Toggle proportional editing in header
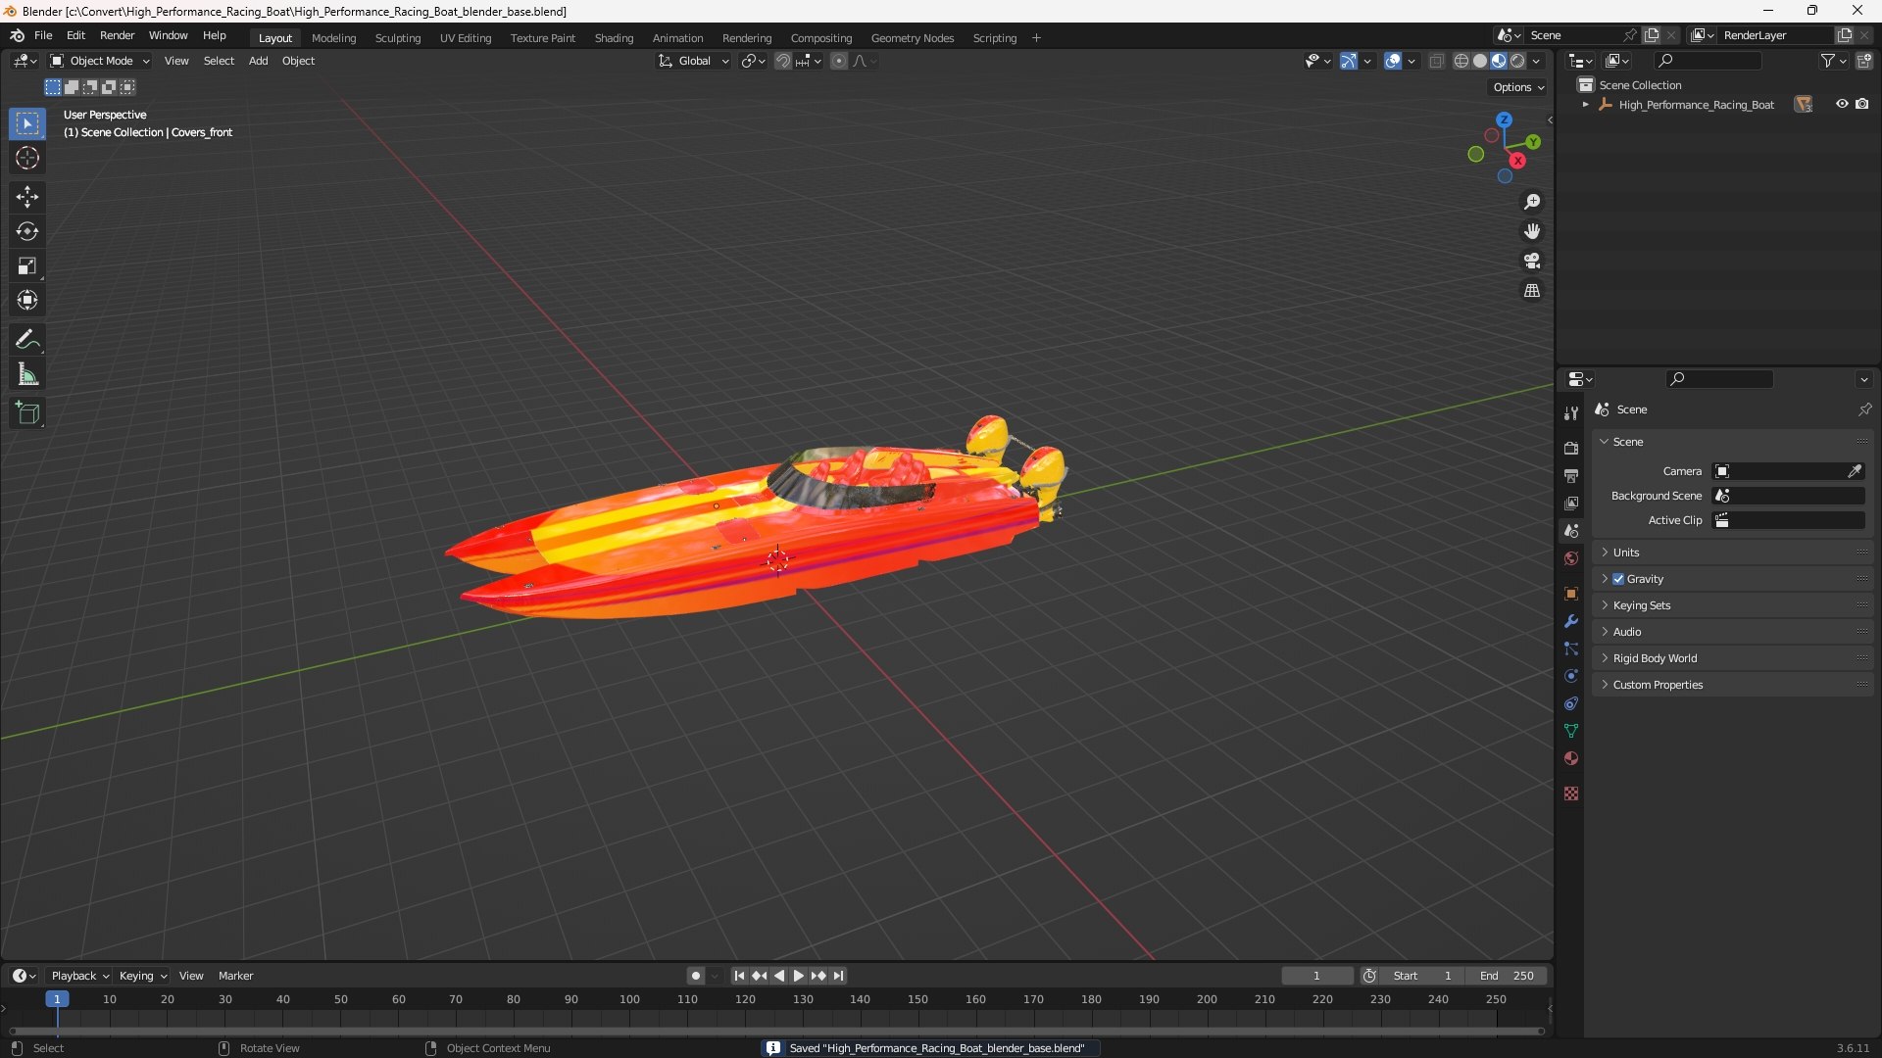This screenshot has width=1882, height=1058. 839,61
